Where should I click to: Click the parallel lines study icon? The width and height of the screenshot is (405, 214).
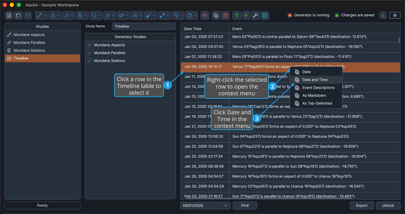pos(66,15)
